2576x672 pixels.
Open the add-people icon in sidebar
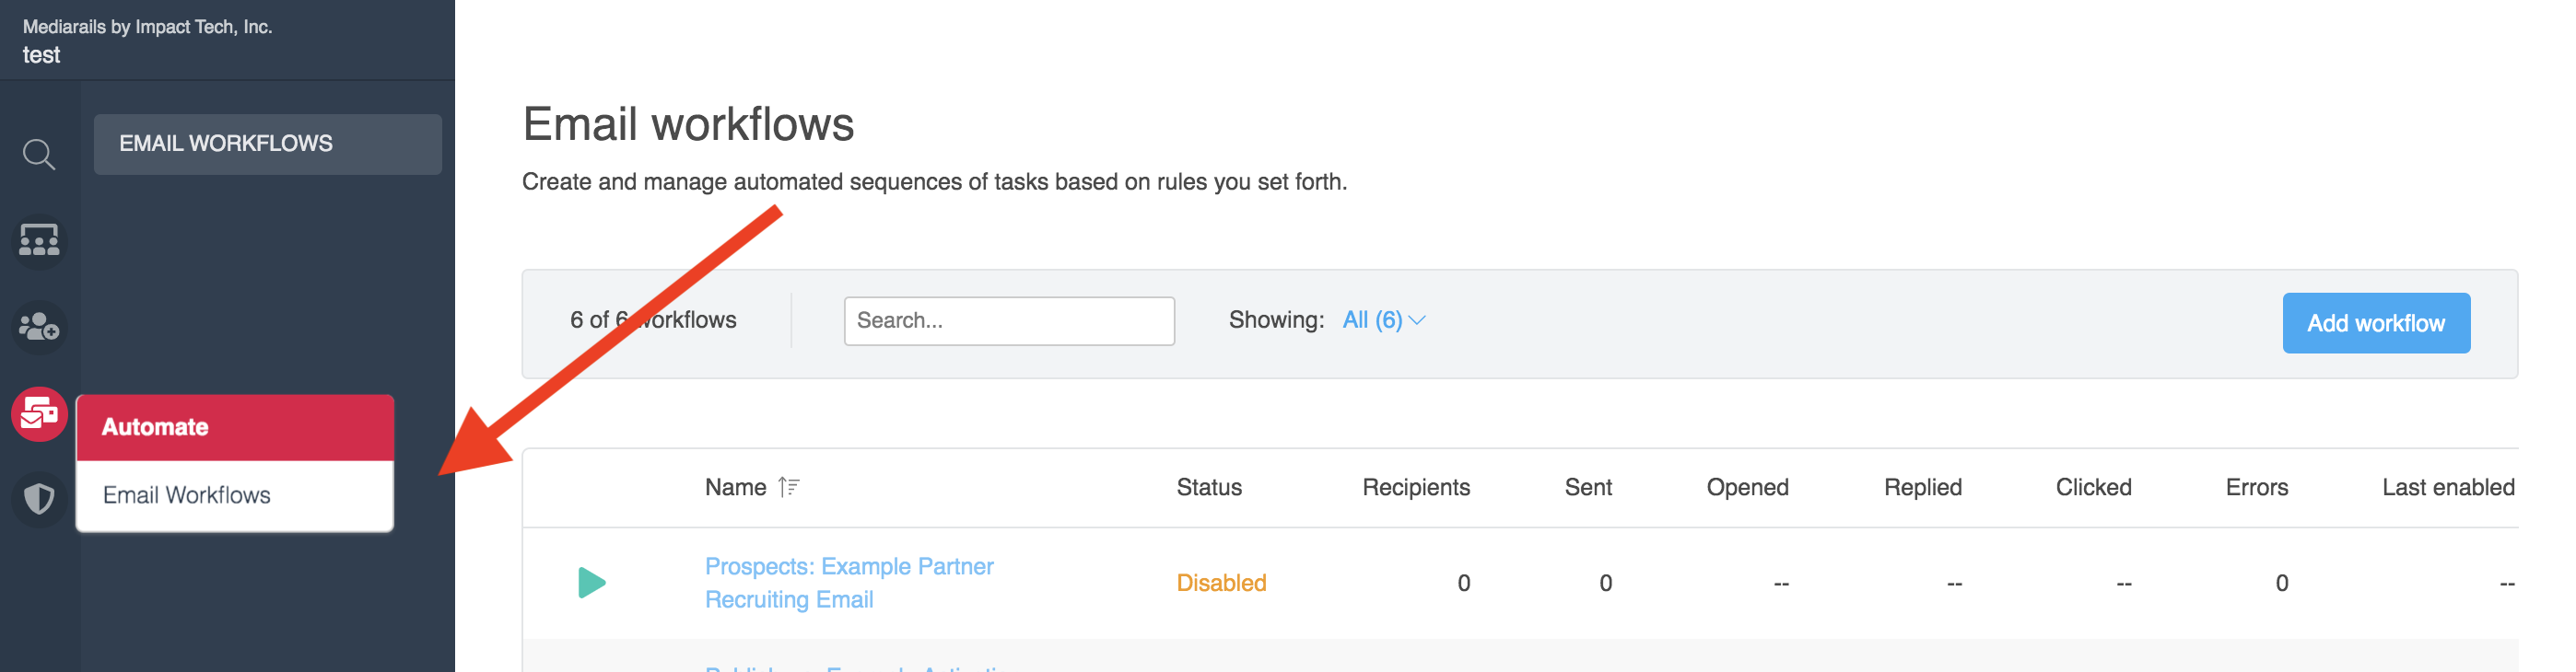[x=39, y=327]
